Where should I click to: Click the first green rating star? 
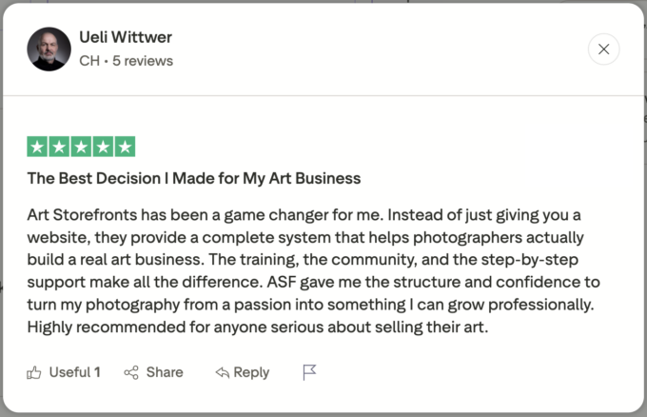37,147
